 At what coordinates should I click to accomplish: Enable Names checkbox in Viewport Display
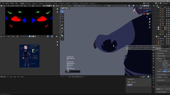click(x=163, y=61)
